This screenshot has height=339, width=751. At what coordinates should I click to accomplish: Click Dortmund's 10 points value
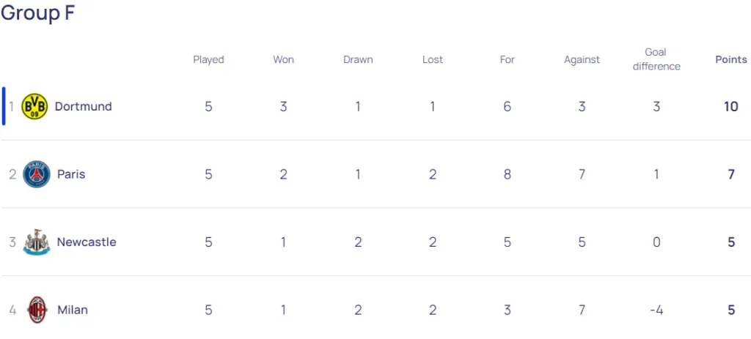click(730, 107)
